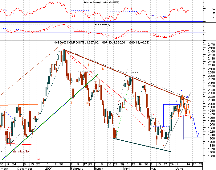Click the February month label
This screenshot has height=170, width=216.
click(x=77, y=169)
